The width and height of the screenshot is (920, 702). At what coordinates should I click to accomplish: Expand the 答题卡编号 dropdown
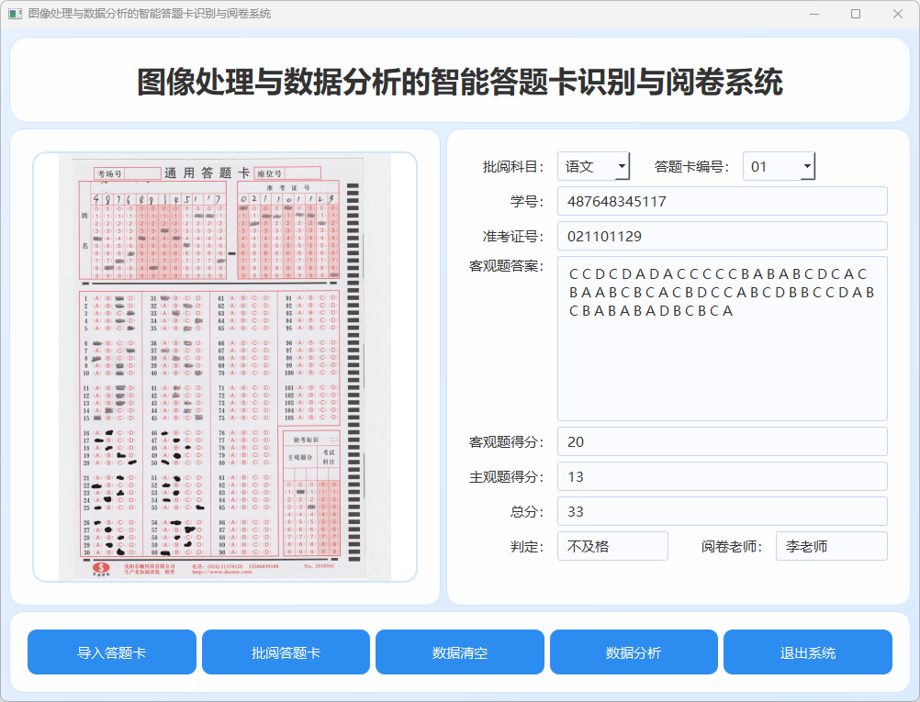point(779,166)
